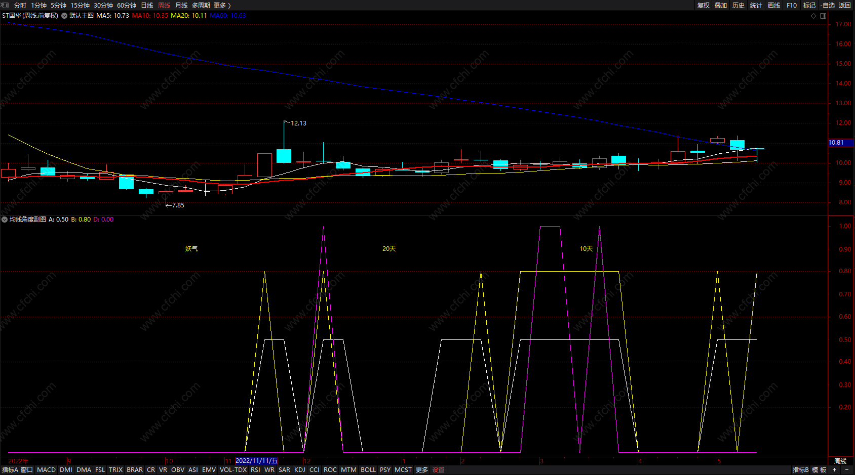Switch sub-chart to BRAR indicator
The width and height of the screenshot is (855, 475).
[135, 470]
